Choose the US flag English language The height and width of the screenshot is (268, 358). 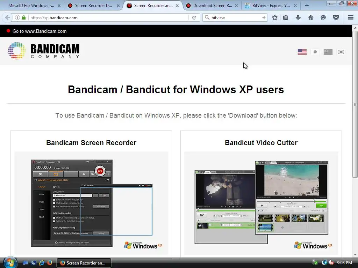(302, 52)
